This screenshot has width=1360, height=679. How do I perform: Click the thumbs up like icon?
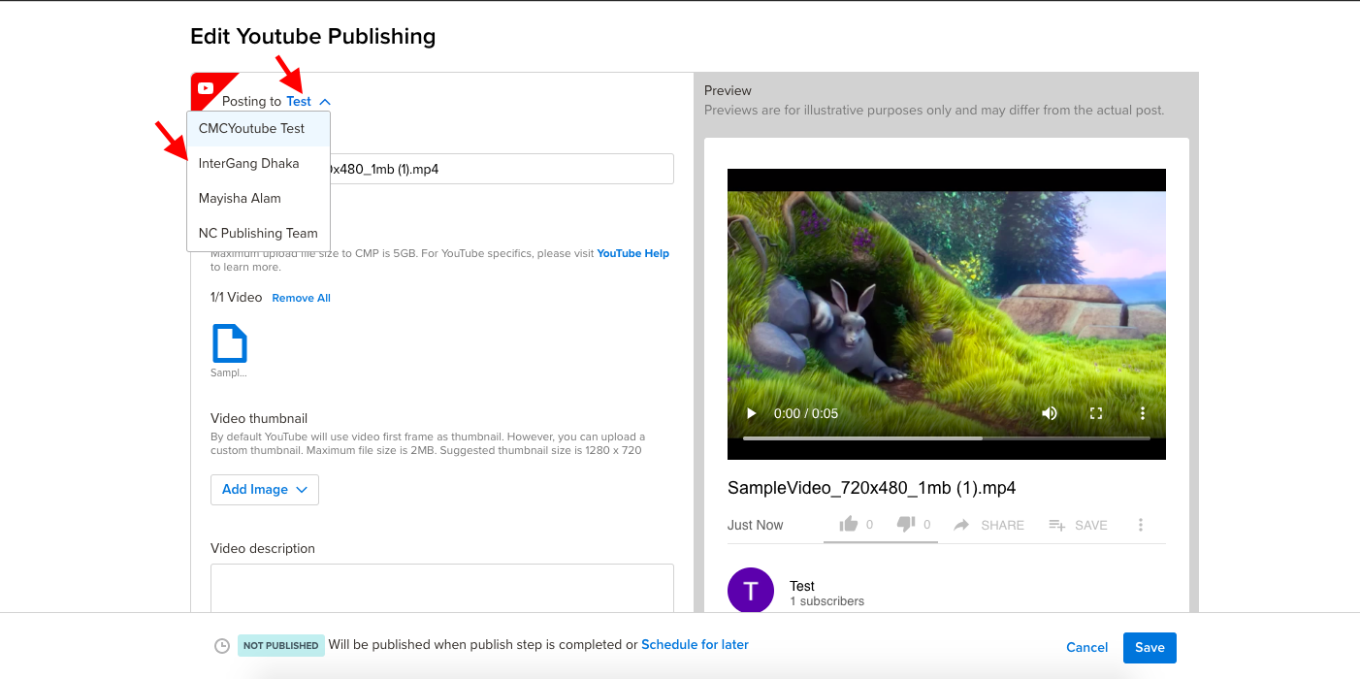(x=849, y=524)
